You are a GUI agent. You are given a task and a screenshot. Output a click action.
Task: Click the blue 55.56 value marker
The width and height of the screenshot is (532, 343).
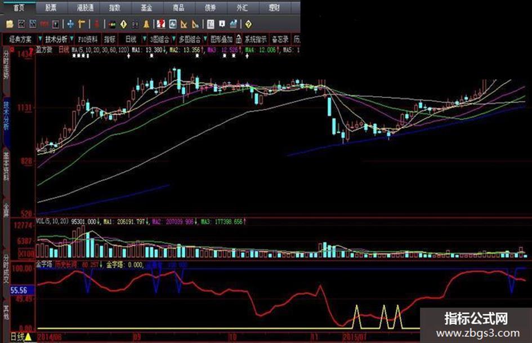(23, 291)
